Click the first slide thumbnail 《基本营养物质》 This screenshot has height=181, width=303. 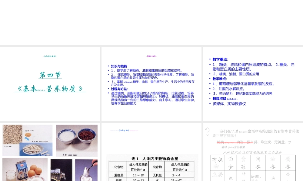point(50,84)
